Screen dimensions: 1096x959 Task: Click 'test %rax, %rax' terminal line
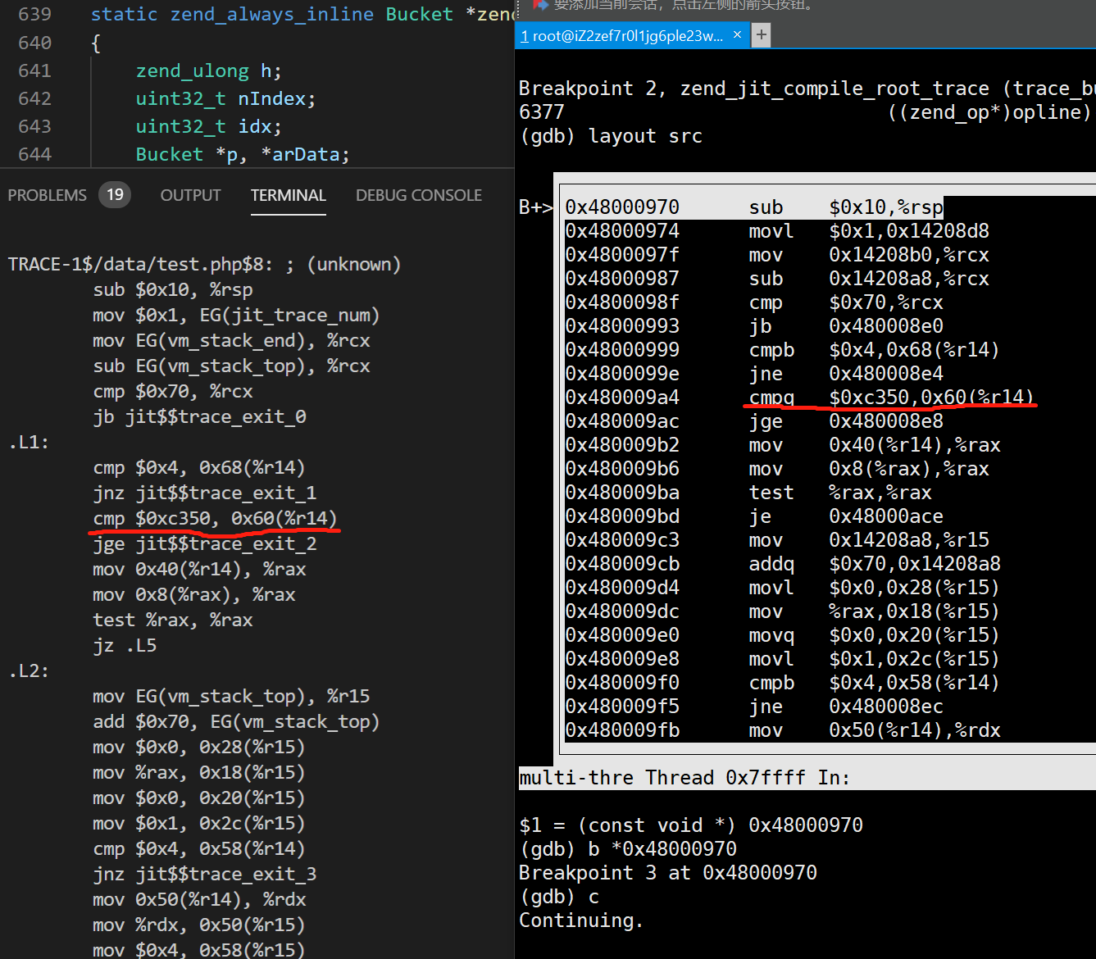(173, 620)
